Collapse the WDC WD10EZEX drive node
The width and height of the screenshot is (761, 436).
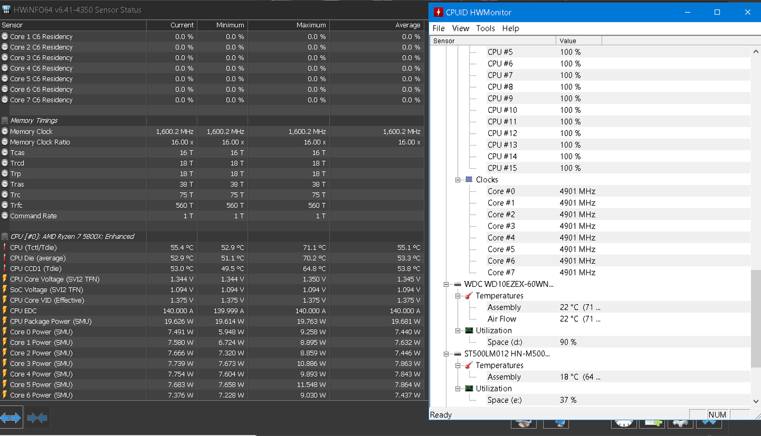447,284
